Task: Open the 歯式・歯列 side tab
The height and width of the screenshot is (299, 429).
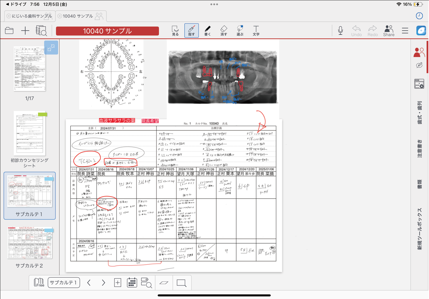Action: coord(419,113)
